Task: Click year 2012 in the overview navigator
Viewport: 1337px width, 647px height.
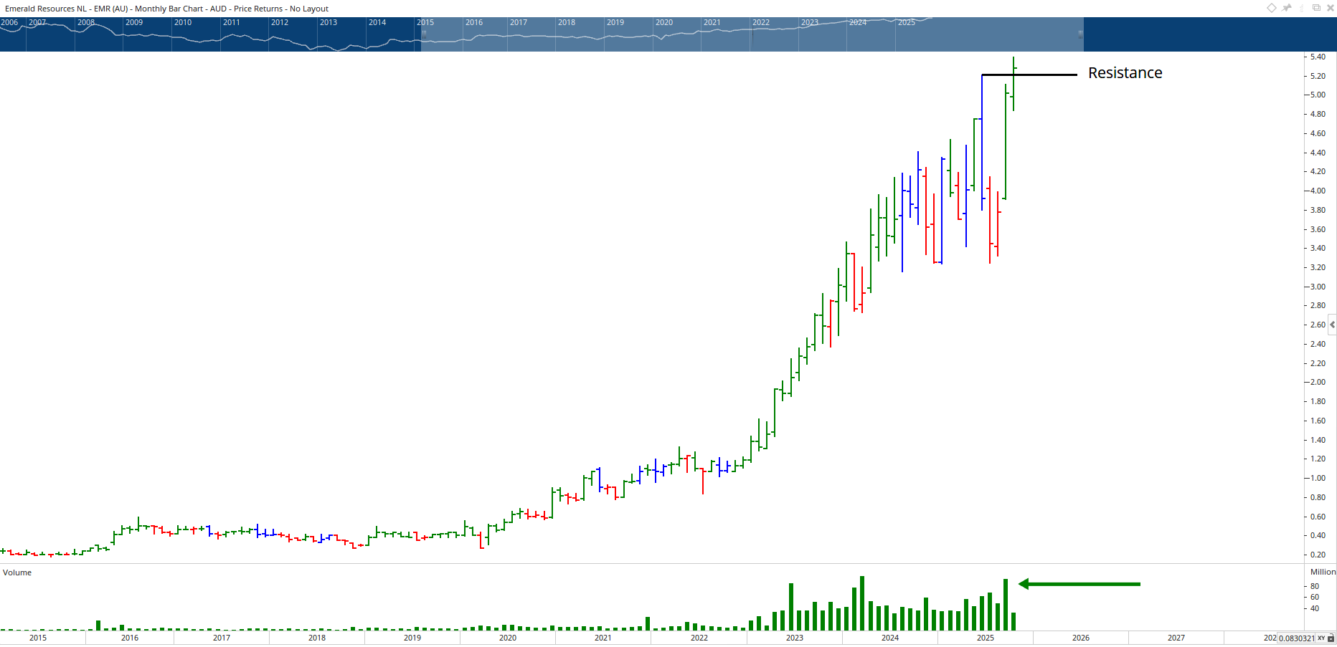Action: click(280, 22)
